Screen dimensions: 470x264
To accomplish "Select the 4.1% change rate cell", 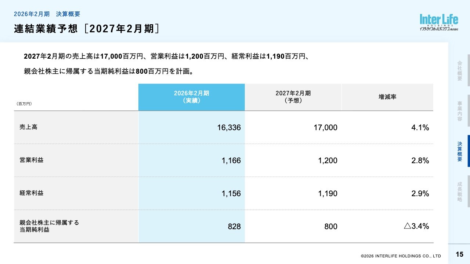I will click(x=420, y=128).
